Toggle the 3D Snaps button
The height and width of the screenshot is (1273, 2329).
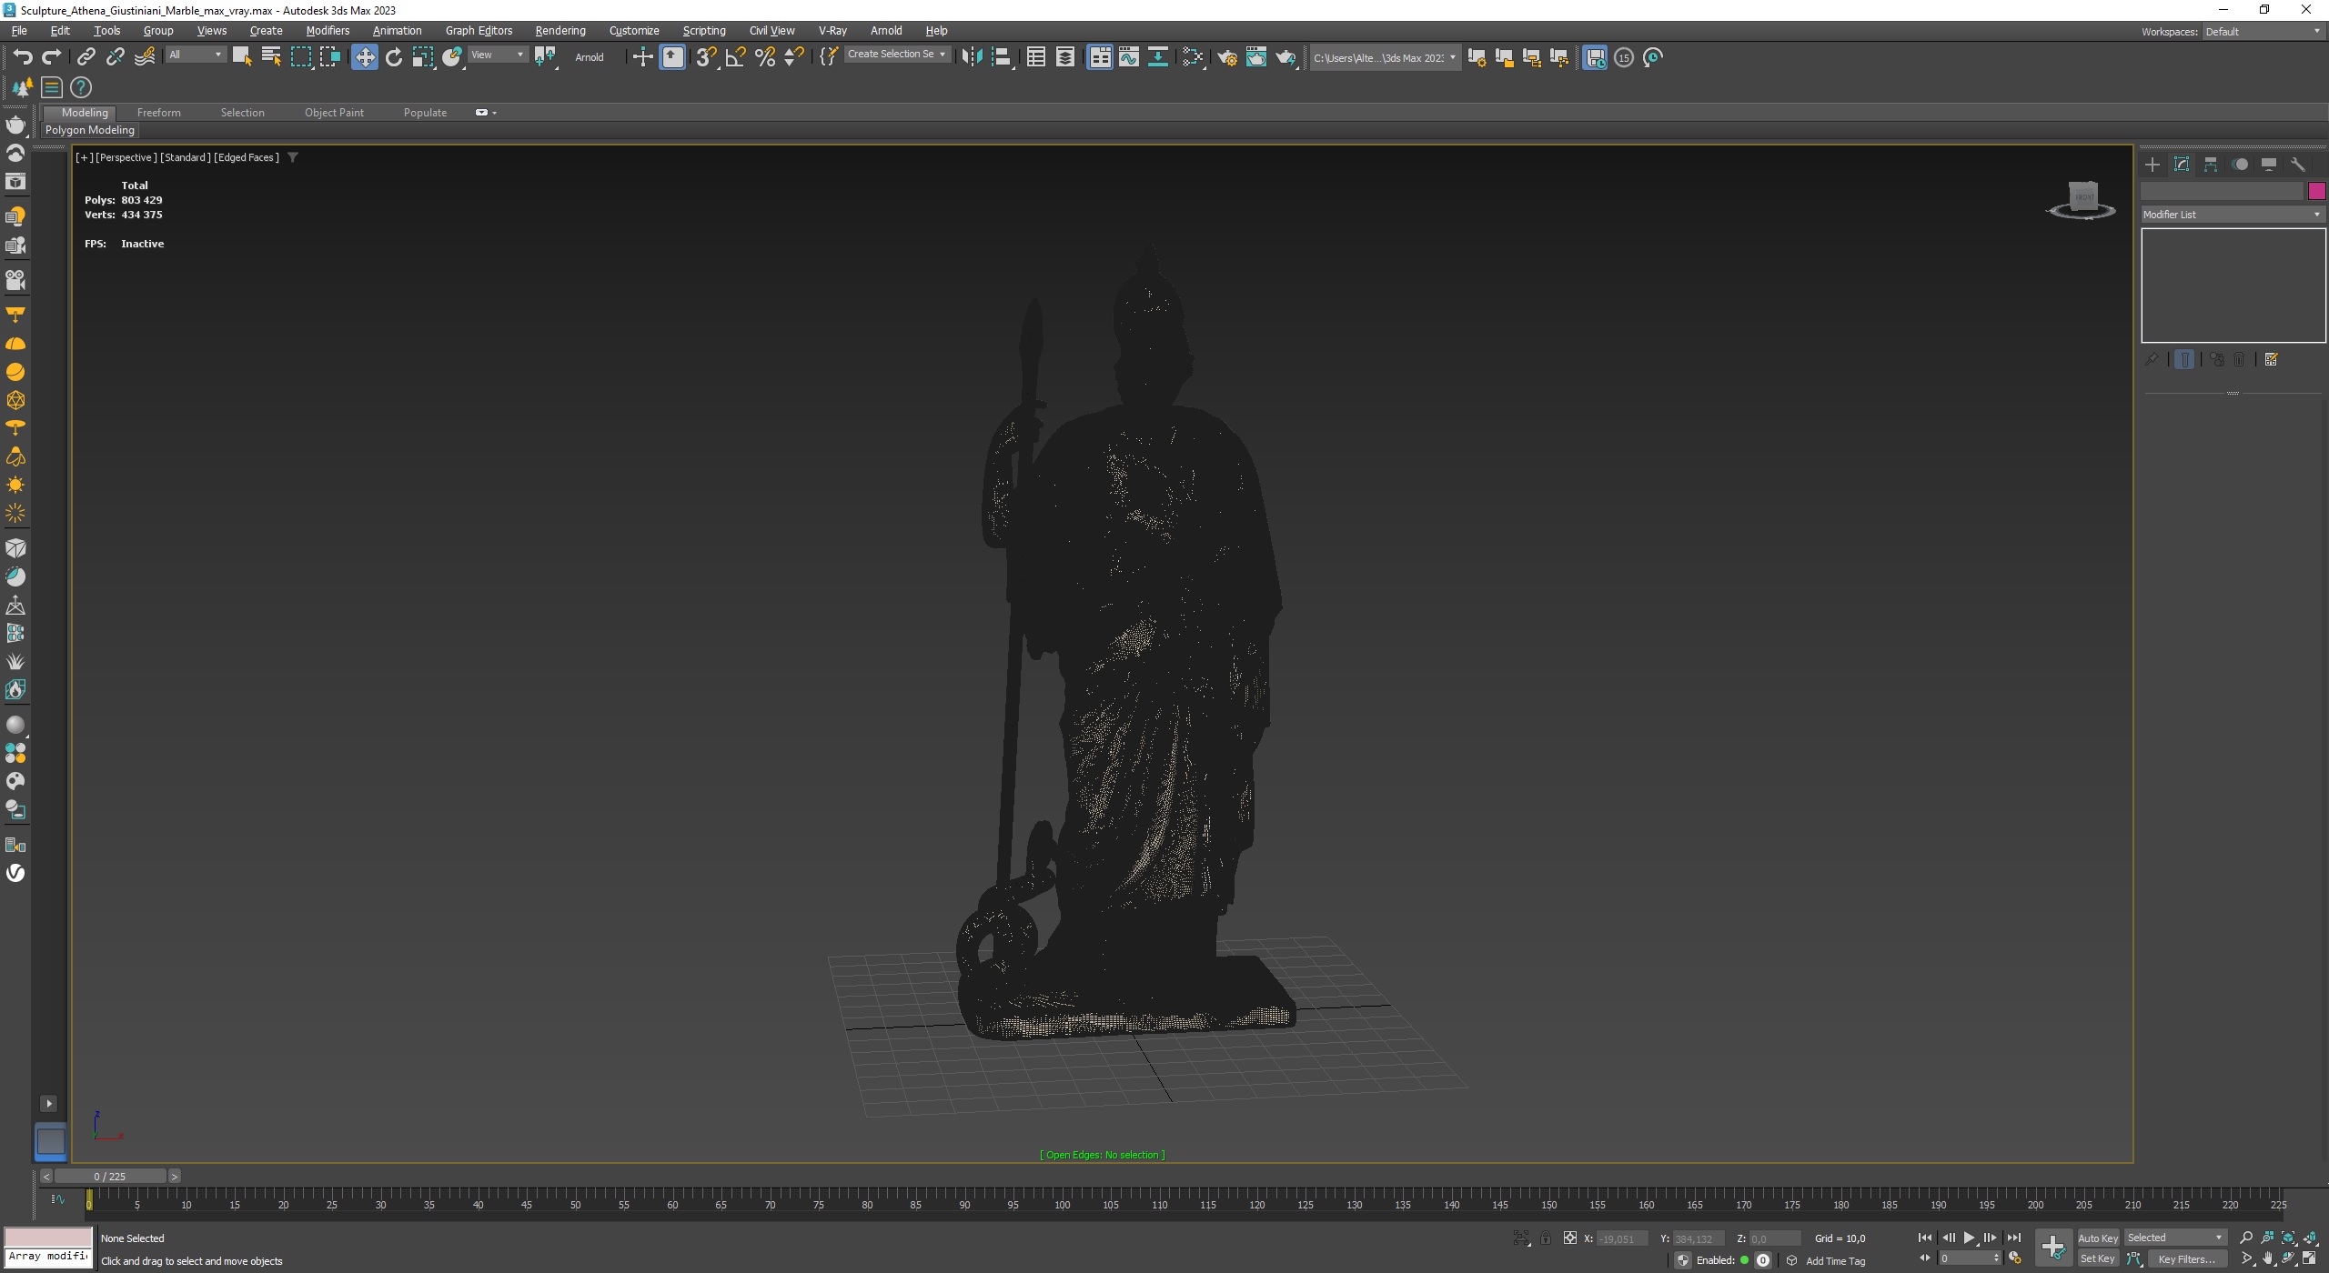coord(707,57)
